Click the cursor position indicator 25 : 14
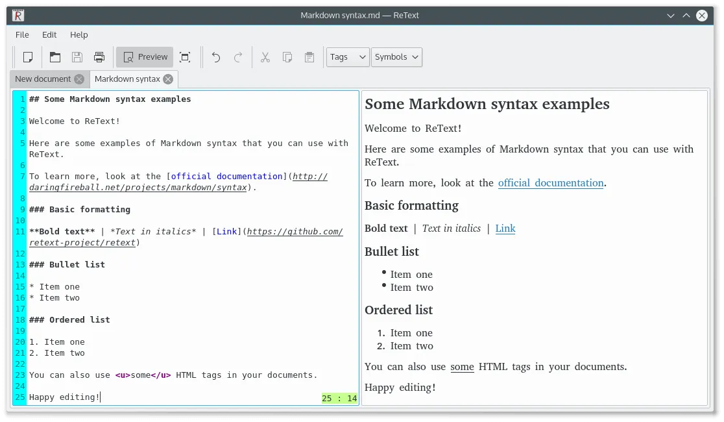Image resolution: width=724 pixels, height=422 pixels. tap(339, 398)
